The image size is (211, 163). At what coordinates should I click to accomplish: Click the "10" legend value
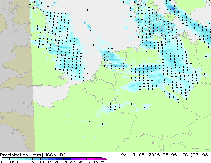pos(42,162)
